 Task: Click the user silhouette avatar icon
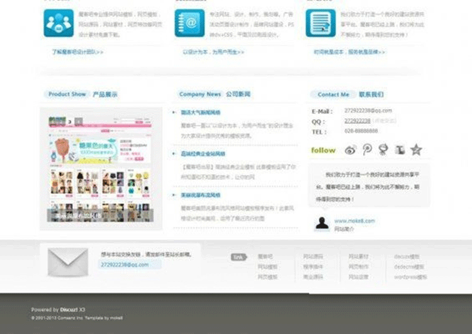pos(322,223)
